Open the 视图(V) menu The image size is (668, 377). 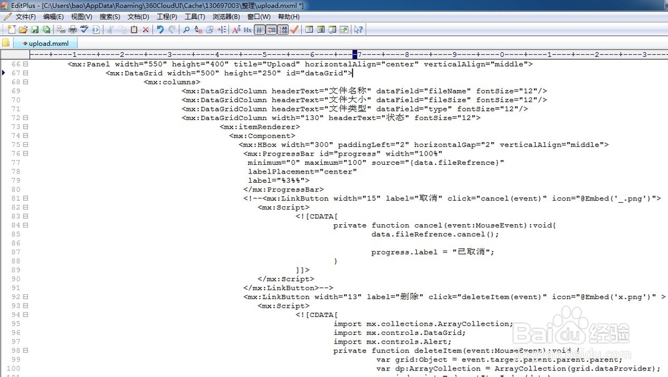(81, 17)
